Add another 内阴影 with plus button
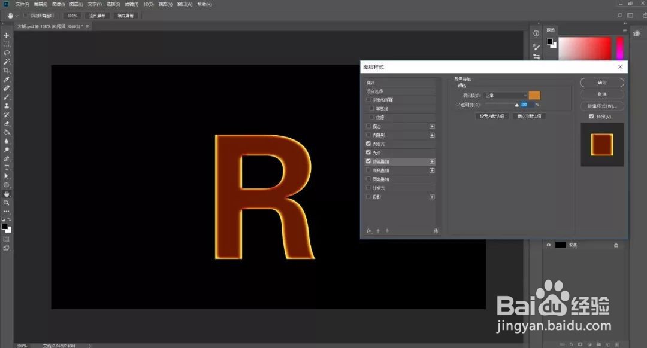Image resolution: width=647 pixels, height=348 pixels. pyautogui.click(x=432, y=135)
